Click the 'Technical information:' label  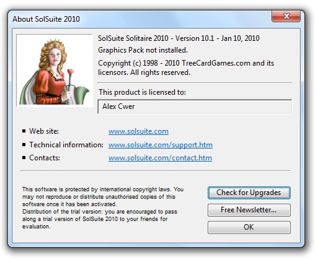click(66, 145)
